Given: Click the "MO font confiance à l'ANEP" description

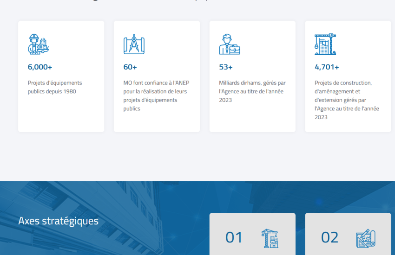Looking at the screenshot, I should point(156,96).
